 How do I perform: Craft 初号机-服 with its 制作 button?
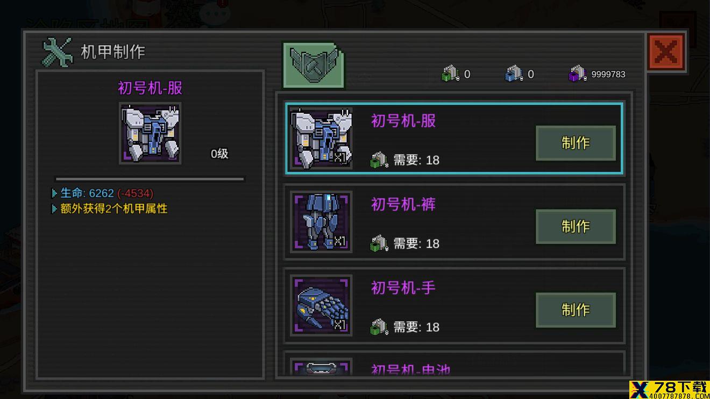[x=576, y=143]
